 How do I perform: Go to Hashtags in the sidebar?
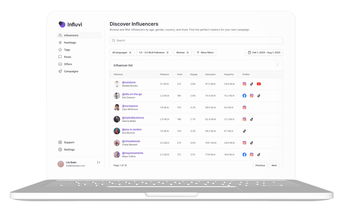(70, 43)
